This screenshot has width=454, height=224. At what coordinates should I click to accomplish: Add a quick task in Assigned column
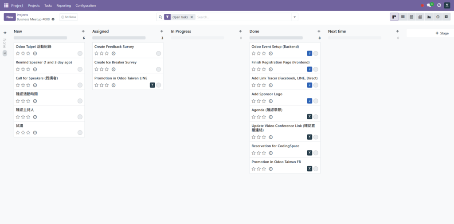coord(162,31)
